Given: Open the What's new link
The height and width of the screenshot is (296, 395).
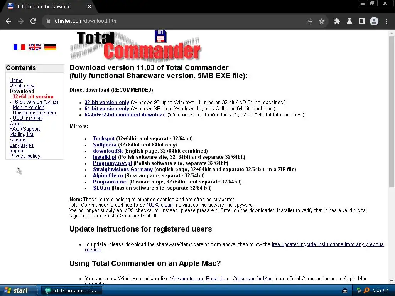Looking at the screenshot, I should (22, 86).
